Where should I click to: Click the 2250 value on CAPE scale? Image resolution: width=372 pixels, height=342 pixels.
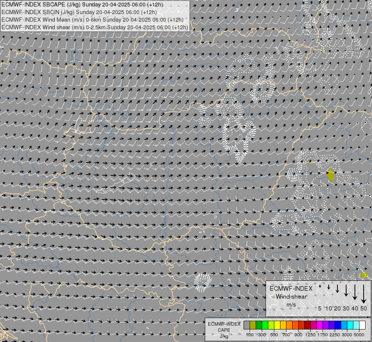(335, 335)
